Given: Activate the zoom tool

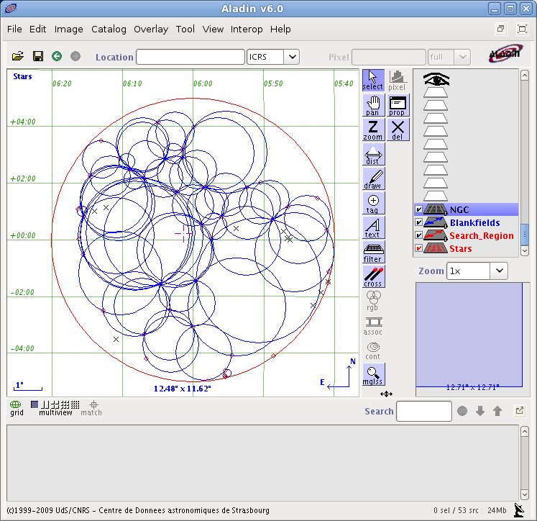Looking at the screenshot, I should (372, 130).
